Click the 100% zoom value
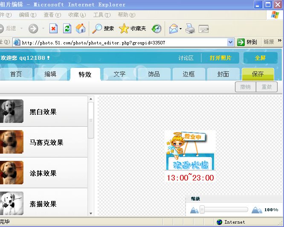 271,210
